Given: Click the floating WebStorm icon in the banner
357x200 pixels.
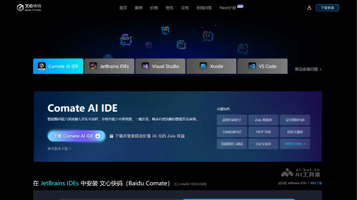Looking at the screenshot, I should (x=165, y=30).
